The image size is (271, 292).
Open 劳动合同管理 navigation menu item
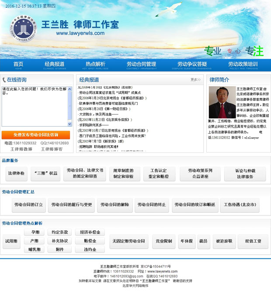141,65
